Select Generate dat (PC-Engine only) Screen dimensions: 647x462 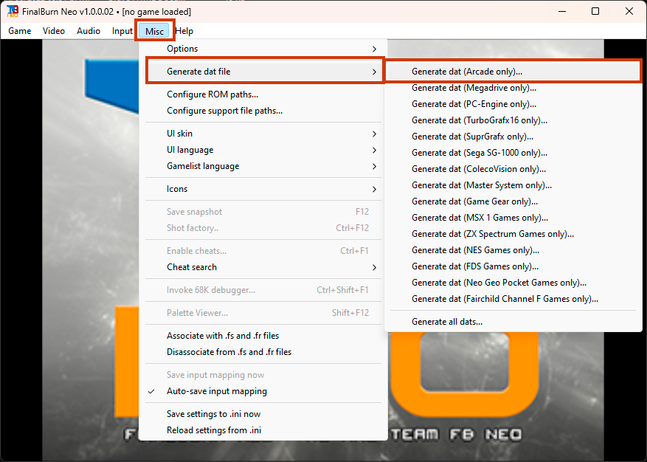coord(513,104)
